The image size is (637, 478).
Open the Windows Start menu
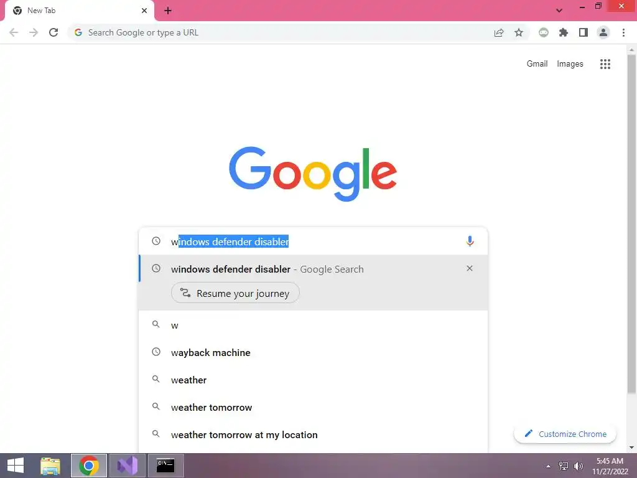[16, 466]
